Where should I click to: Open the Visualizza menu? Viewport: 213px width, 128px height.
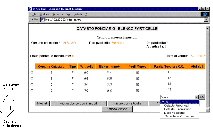pyautogui.click(x=57, y=14)
